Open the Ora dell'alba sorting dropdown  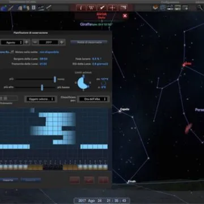[93, 99]
